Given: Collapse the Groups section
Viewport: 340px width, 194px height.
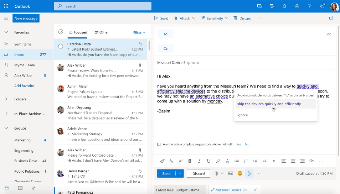Looking at the screenshot, I should tap(6, 128).
